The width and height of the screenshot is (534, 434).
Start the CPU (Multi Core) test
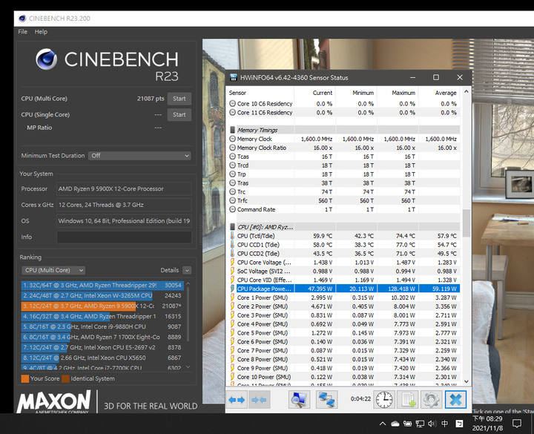tap(179, 99)
